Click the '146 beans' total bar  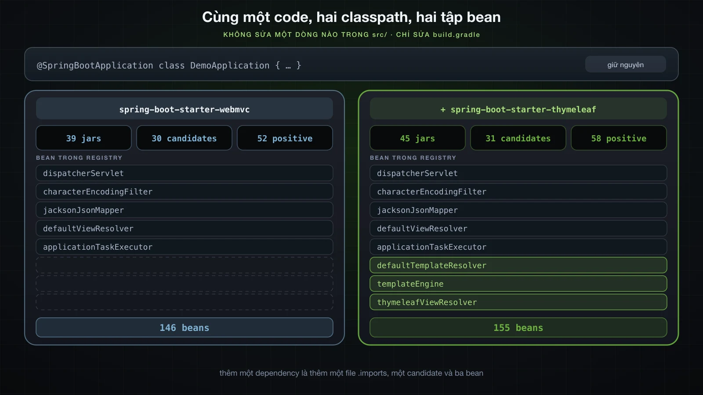(185, 327)
